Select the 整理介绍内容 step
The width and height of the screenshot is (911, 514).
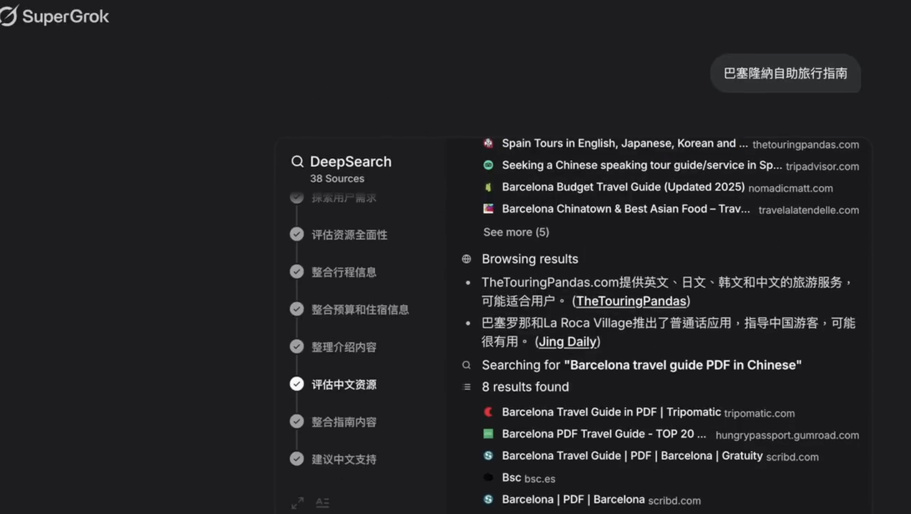(x=344, y=347)
